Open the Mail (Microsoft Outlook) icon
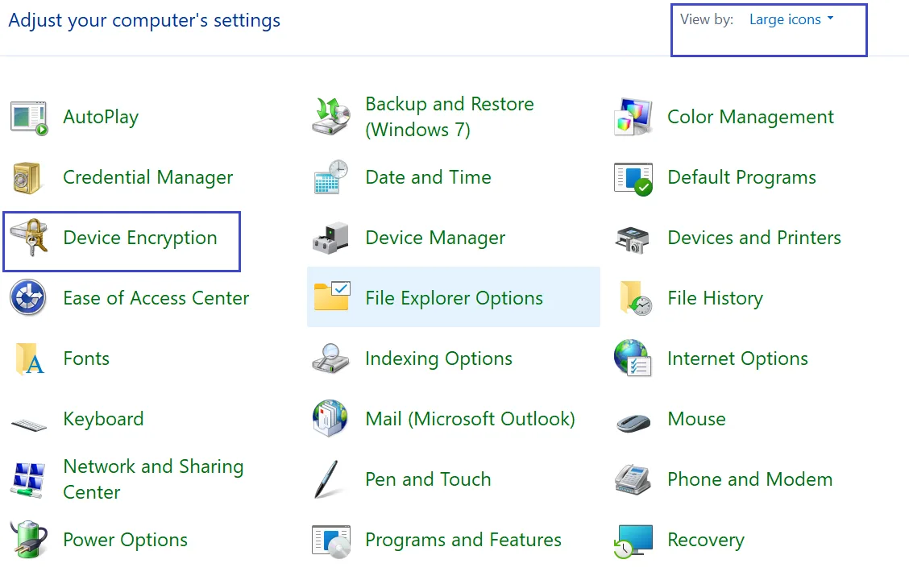 pyautogui.click(x=331, y=420)
